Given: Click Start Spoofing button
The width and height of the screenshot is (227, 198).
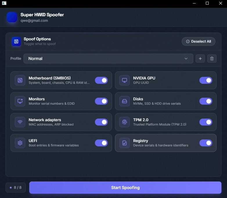Looking at the screenshot, I should point(125,188).
